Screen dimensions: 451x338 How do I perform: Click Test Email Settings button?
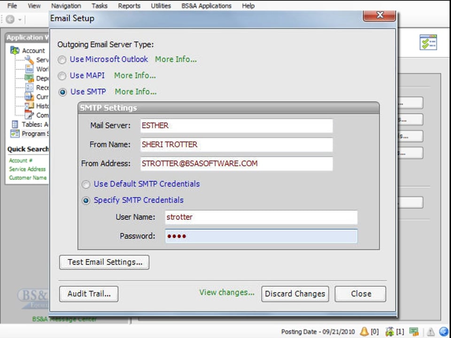click(x=104, y=262)
